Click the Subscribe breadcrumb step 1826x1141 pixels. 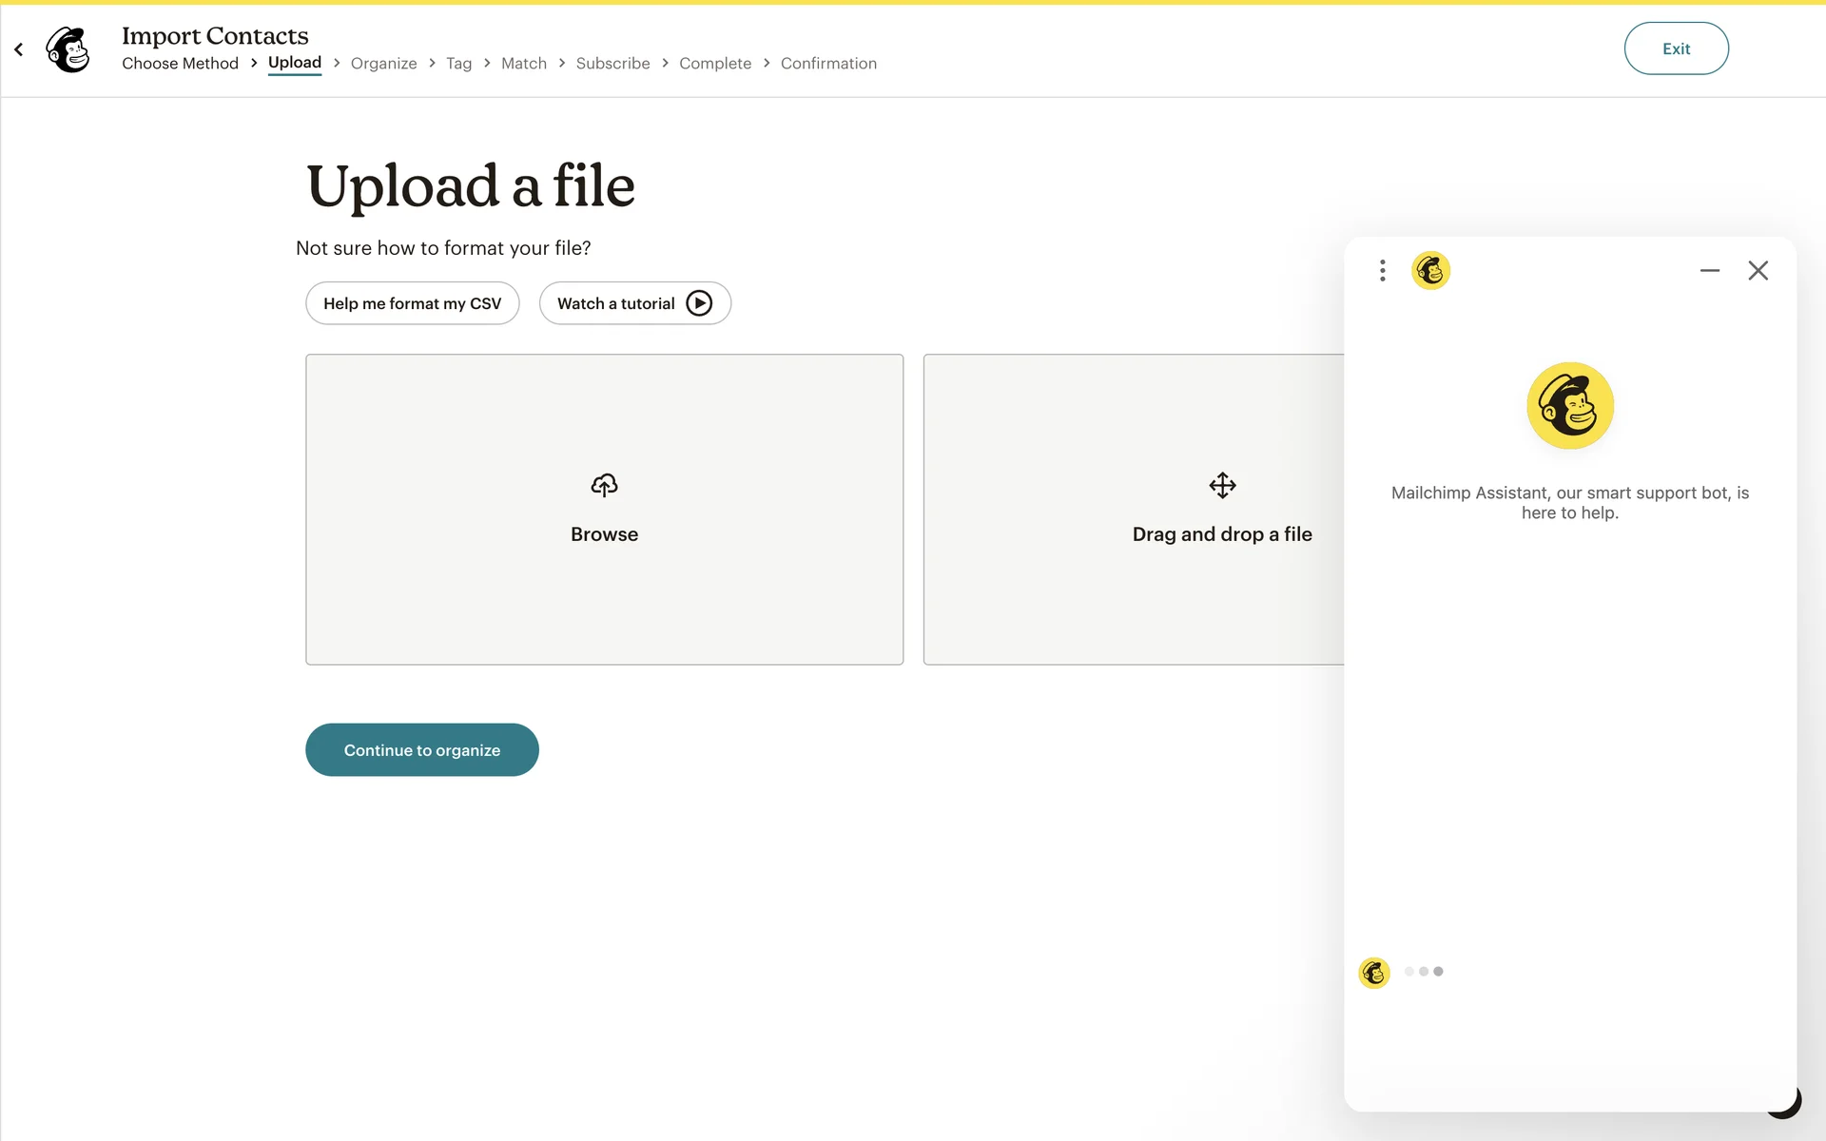pos(612,64)
